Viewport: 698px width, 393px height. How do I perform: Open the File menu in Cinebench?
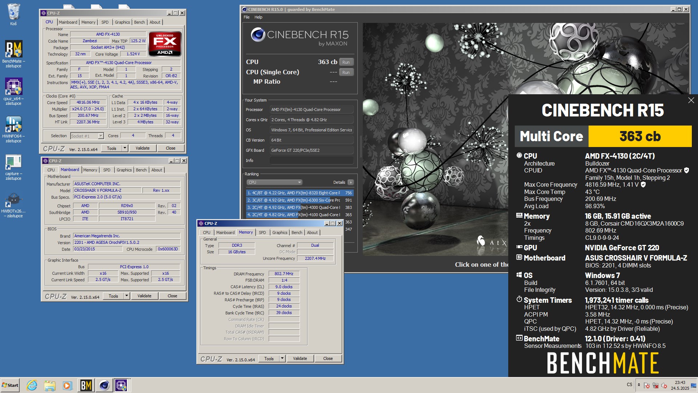[x=246, y=17]
